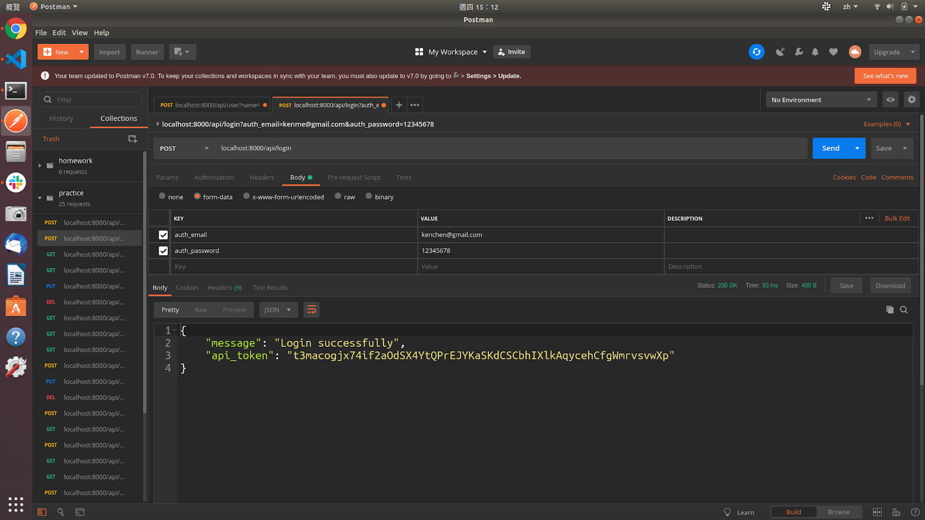Click the new window plus-dropdown toolbar icon
The height and width of the screenshot is (520, 925).
pyautogui.click(x=182, y=52)
